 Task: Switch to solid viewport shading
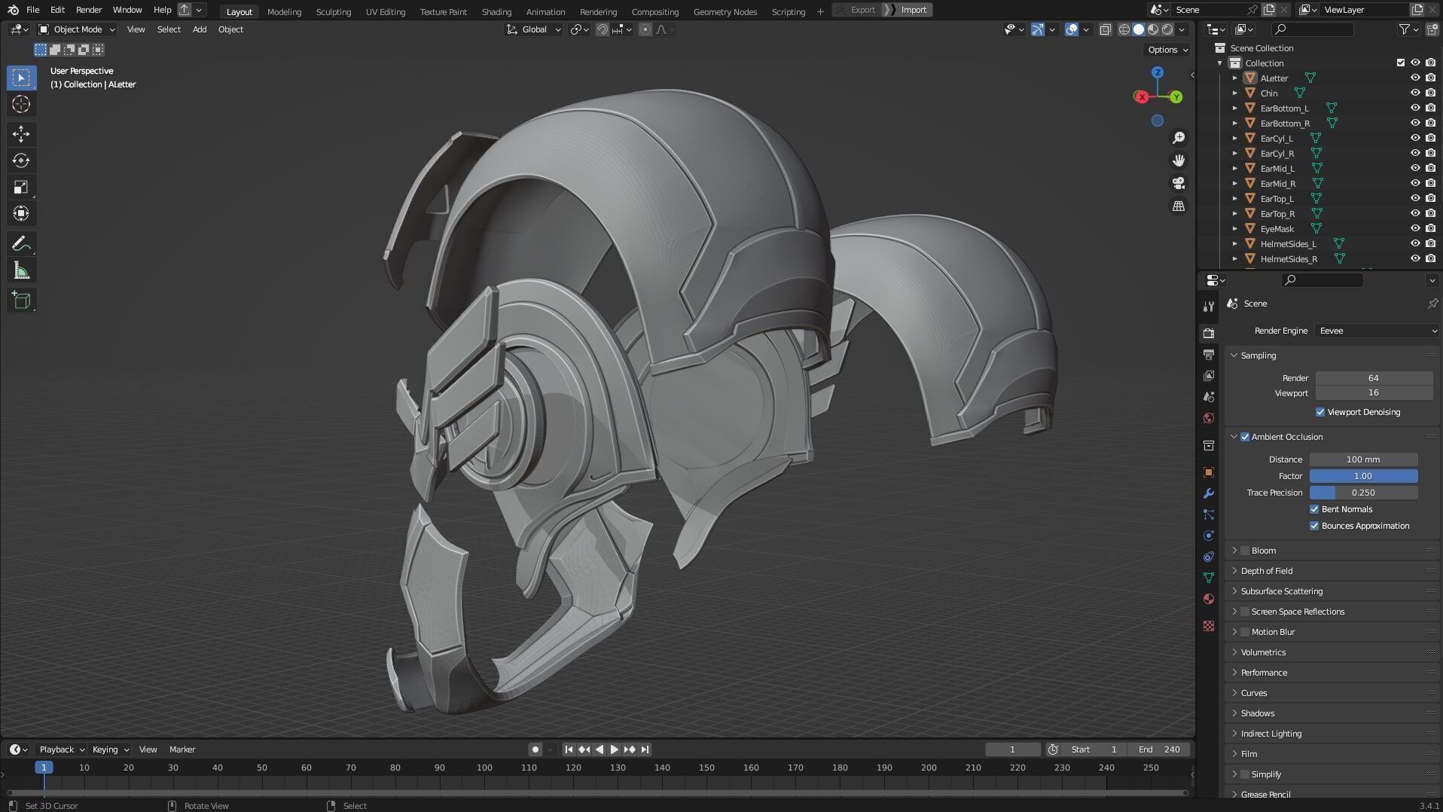click(1139, 29)
